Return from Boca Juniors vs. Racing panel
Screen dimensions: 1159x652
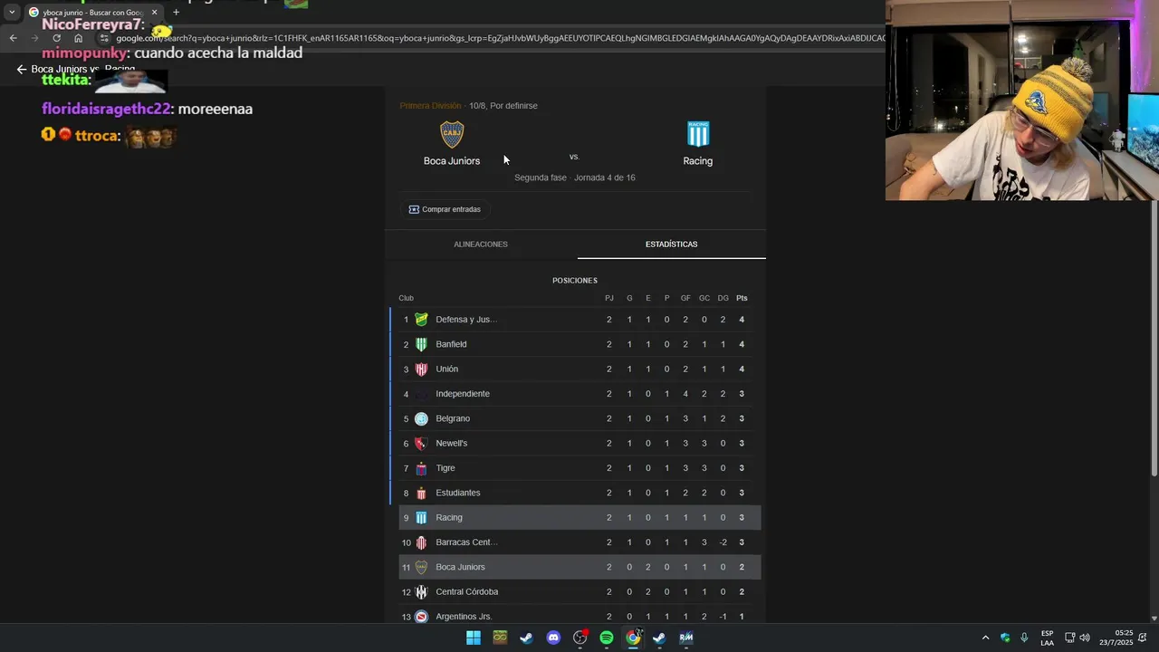pyautogui.click(x=22, y=69)
